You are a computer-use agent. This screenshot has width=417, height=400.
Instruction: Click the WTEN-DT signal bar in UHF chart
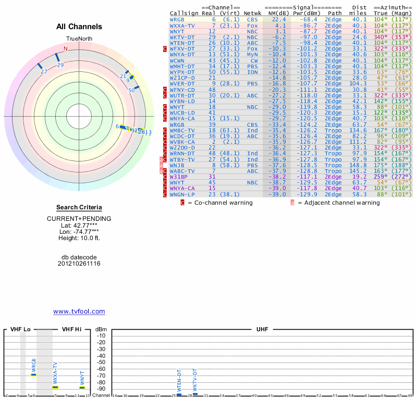click(179, 394)
